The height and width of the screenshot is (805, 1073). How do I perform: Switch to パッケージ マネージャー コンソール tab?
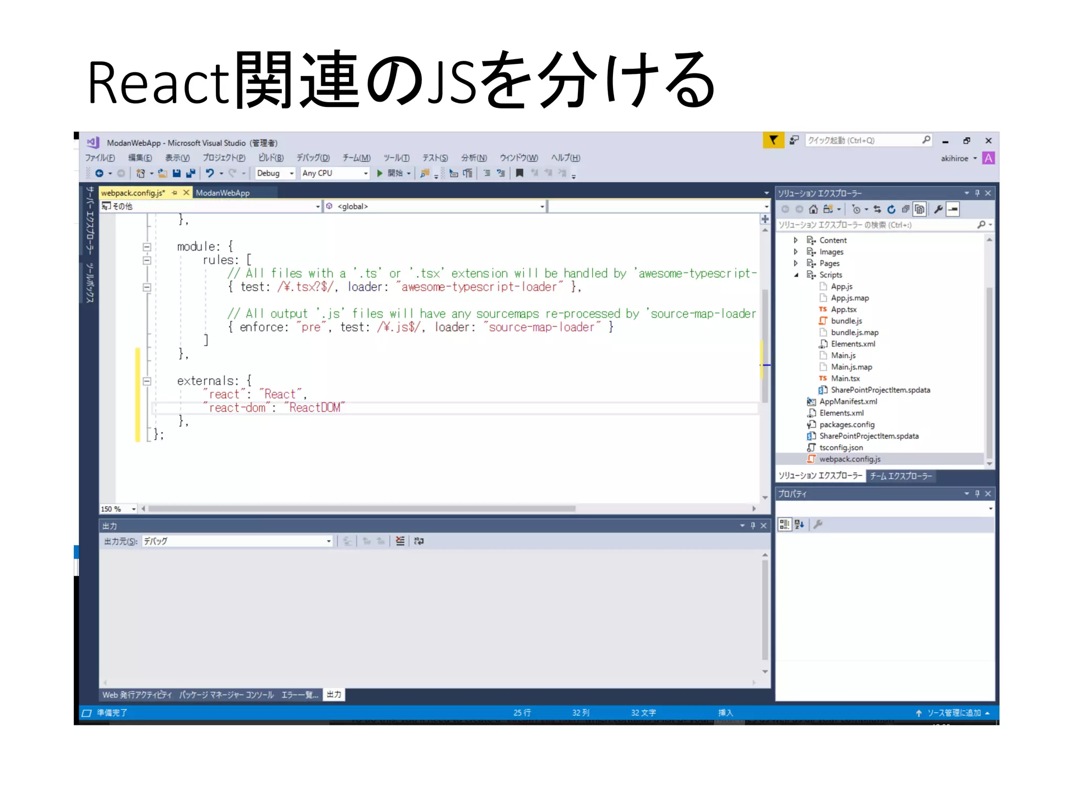coord(226,695)
